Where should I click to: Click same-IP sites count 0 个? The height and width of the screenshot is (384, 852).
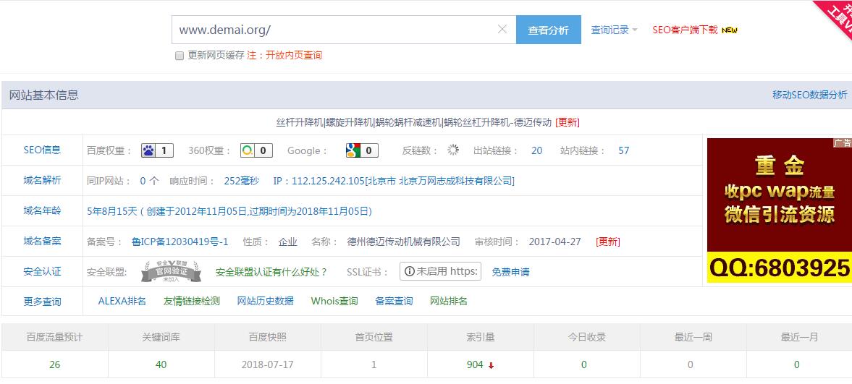149,181
